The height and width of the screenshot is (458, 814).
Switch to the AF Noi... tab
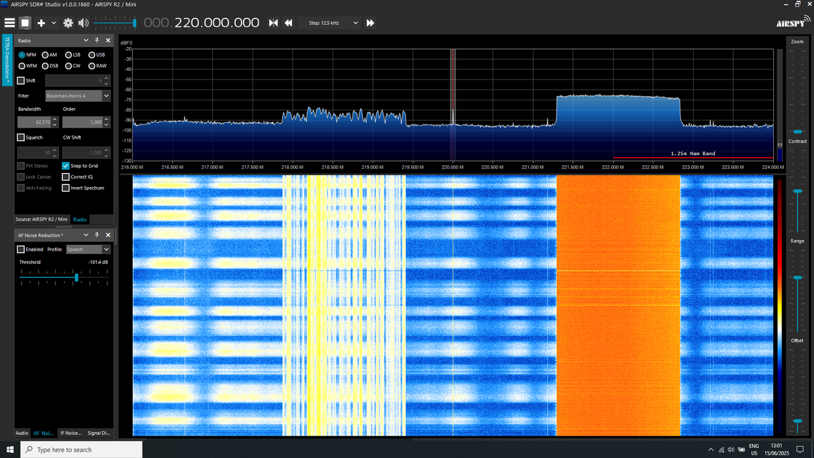pyautogui.click(x=43, y=433)
